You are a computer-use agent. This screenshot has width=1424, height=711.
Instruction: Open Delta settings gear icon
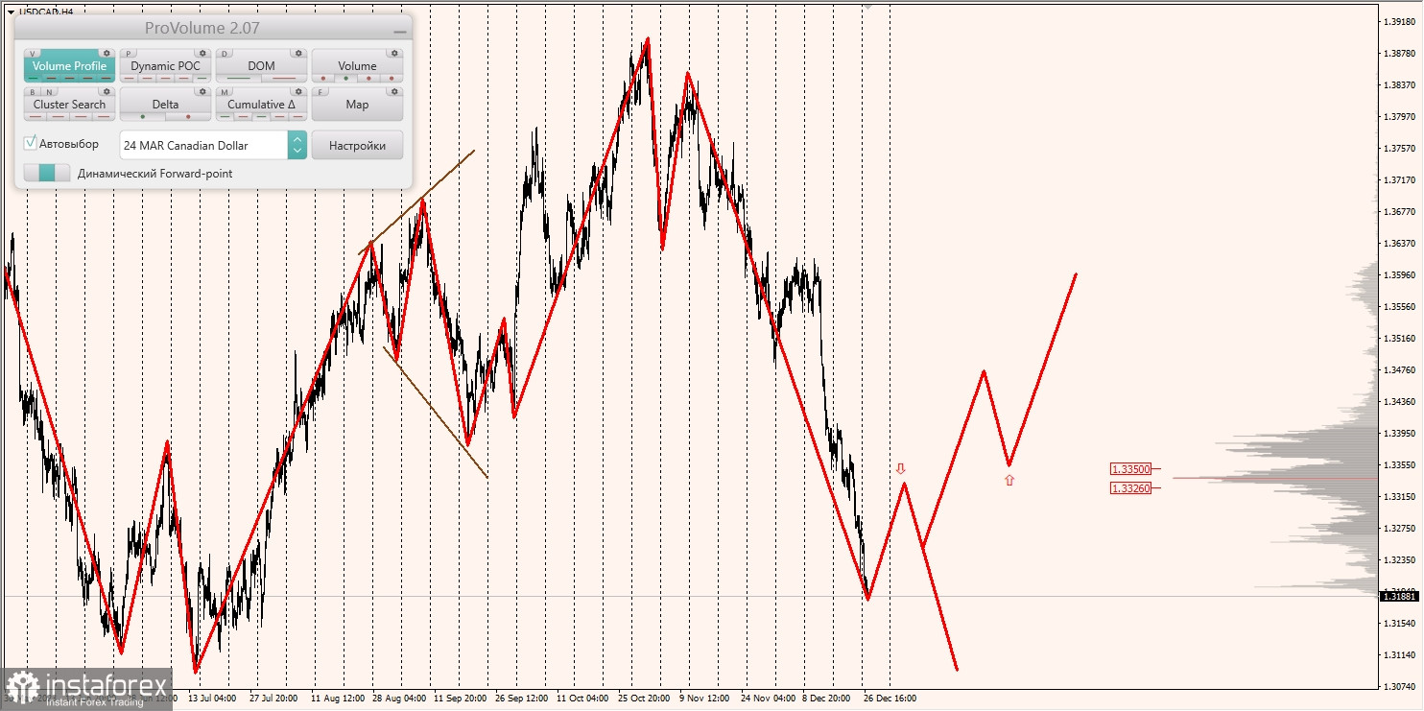[x=202, y=91]
